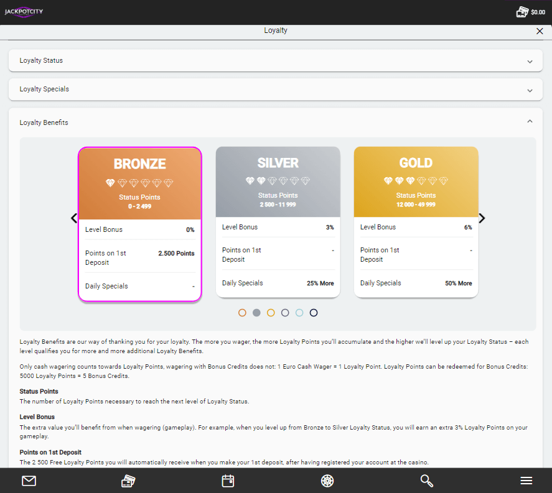The height and width of the screenshot is (493, 552).
Task: Click the JackpotCity logo
Action: point(24,12)
